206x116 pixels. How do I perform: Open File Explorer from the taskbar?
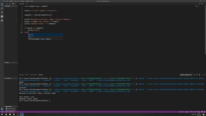tap(10, 114)
